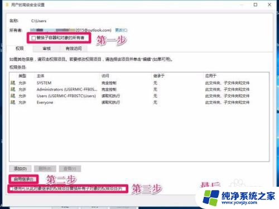Click 读取和执行 access in the Everyone row

click(110, 103)
